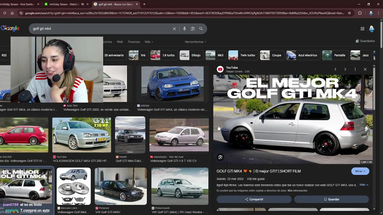The width and height of the screenshot is (383, 215).
Task: Click the Compartir share button
Action: point(254,199)
